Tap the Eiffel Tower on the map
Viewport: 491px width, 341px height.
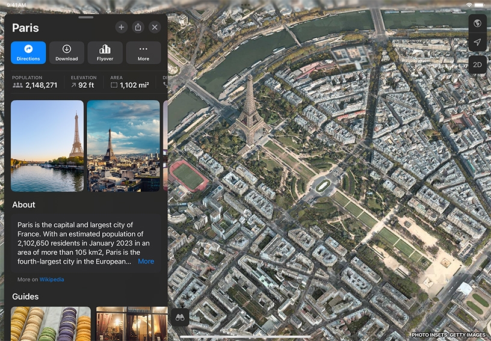250,111
